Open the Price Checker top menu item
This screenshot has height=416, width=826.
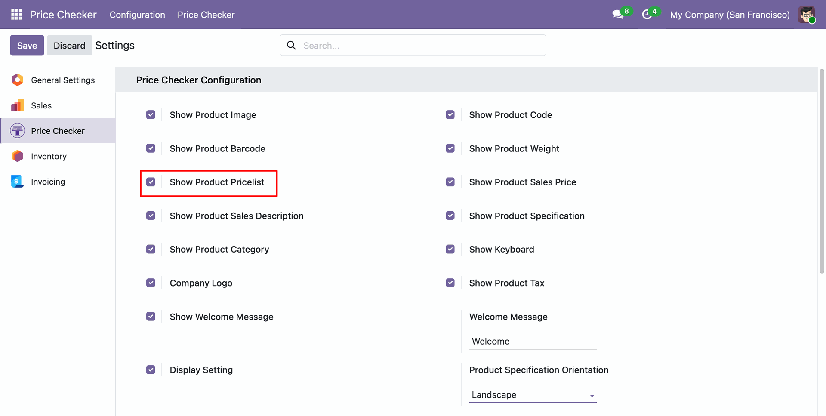pyautogui.click(x=206, y=15)
